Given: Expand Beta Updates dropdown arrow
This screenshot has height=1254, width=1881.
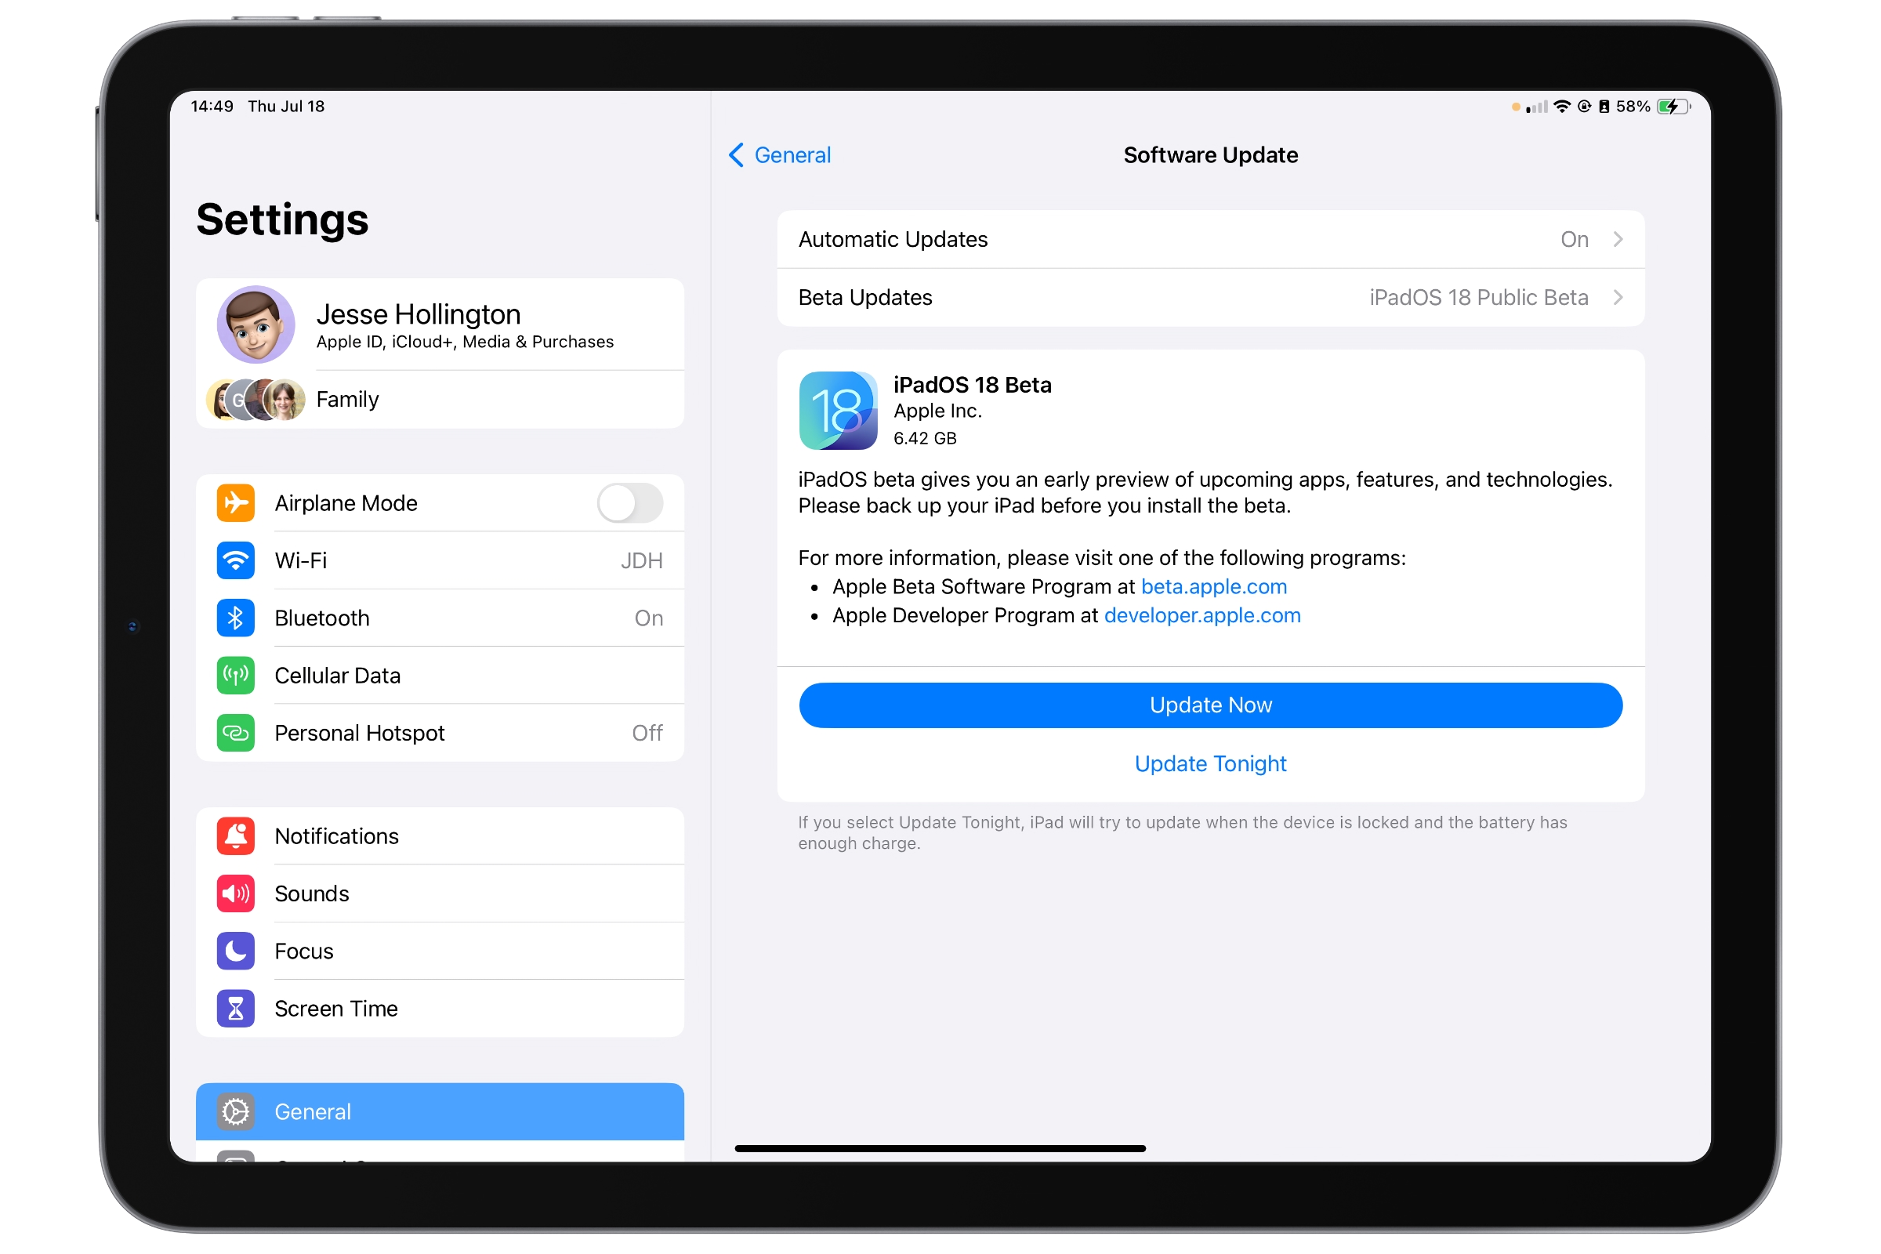Looking at the screenshot, I should (1621, 295).
